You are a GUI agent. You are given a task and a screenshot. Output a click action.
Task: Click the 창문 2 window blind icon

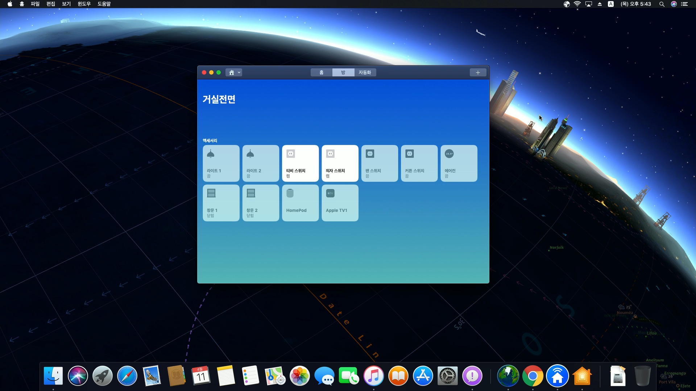click(x=251, y=193)
